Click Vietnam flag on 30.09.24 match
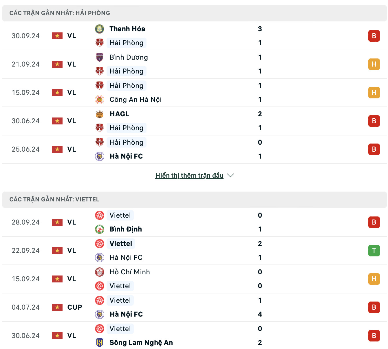Screen dimensions: 388x349 pos(57,36)
